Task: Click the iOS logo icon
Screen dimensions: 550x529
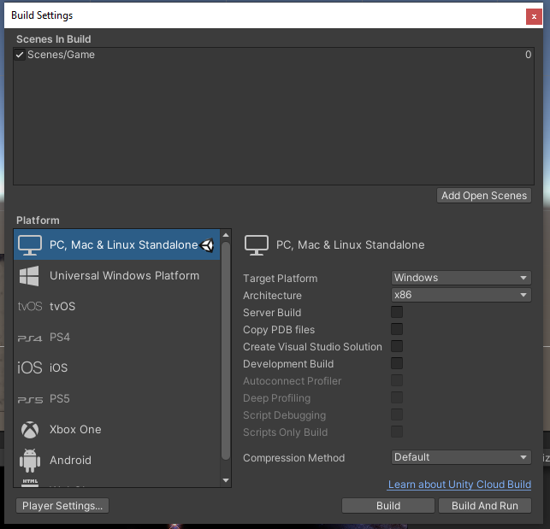Action: click(x=30, y=367)
